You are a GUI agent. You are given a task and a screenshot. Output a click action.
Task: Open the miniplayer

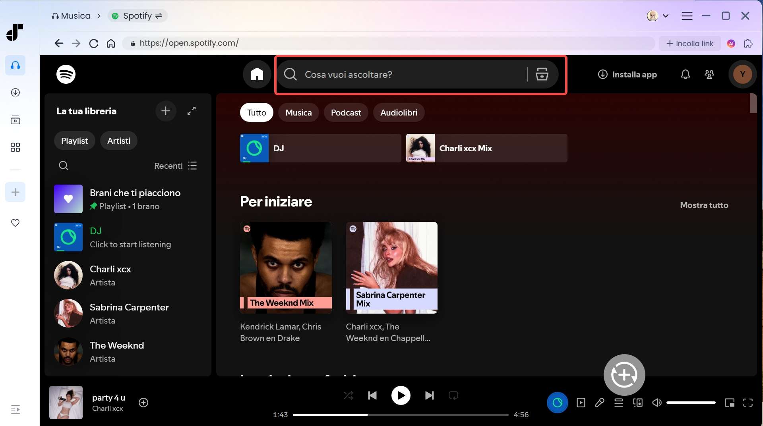[730, 403]
